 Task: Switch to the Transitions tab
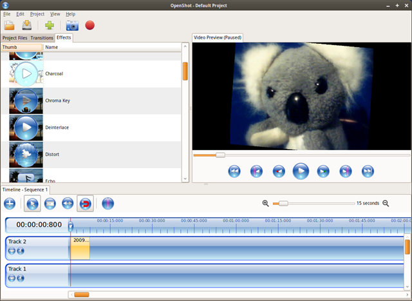[x=42, y=38]
